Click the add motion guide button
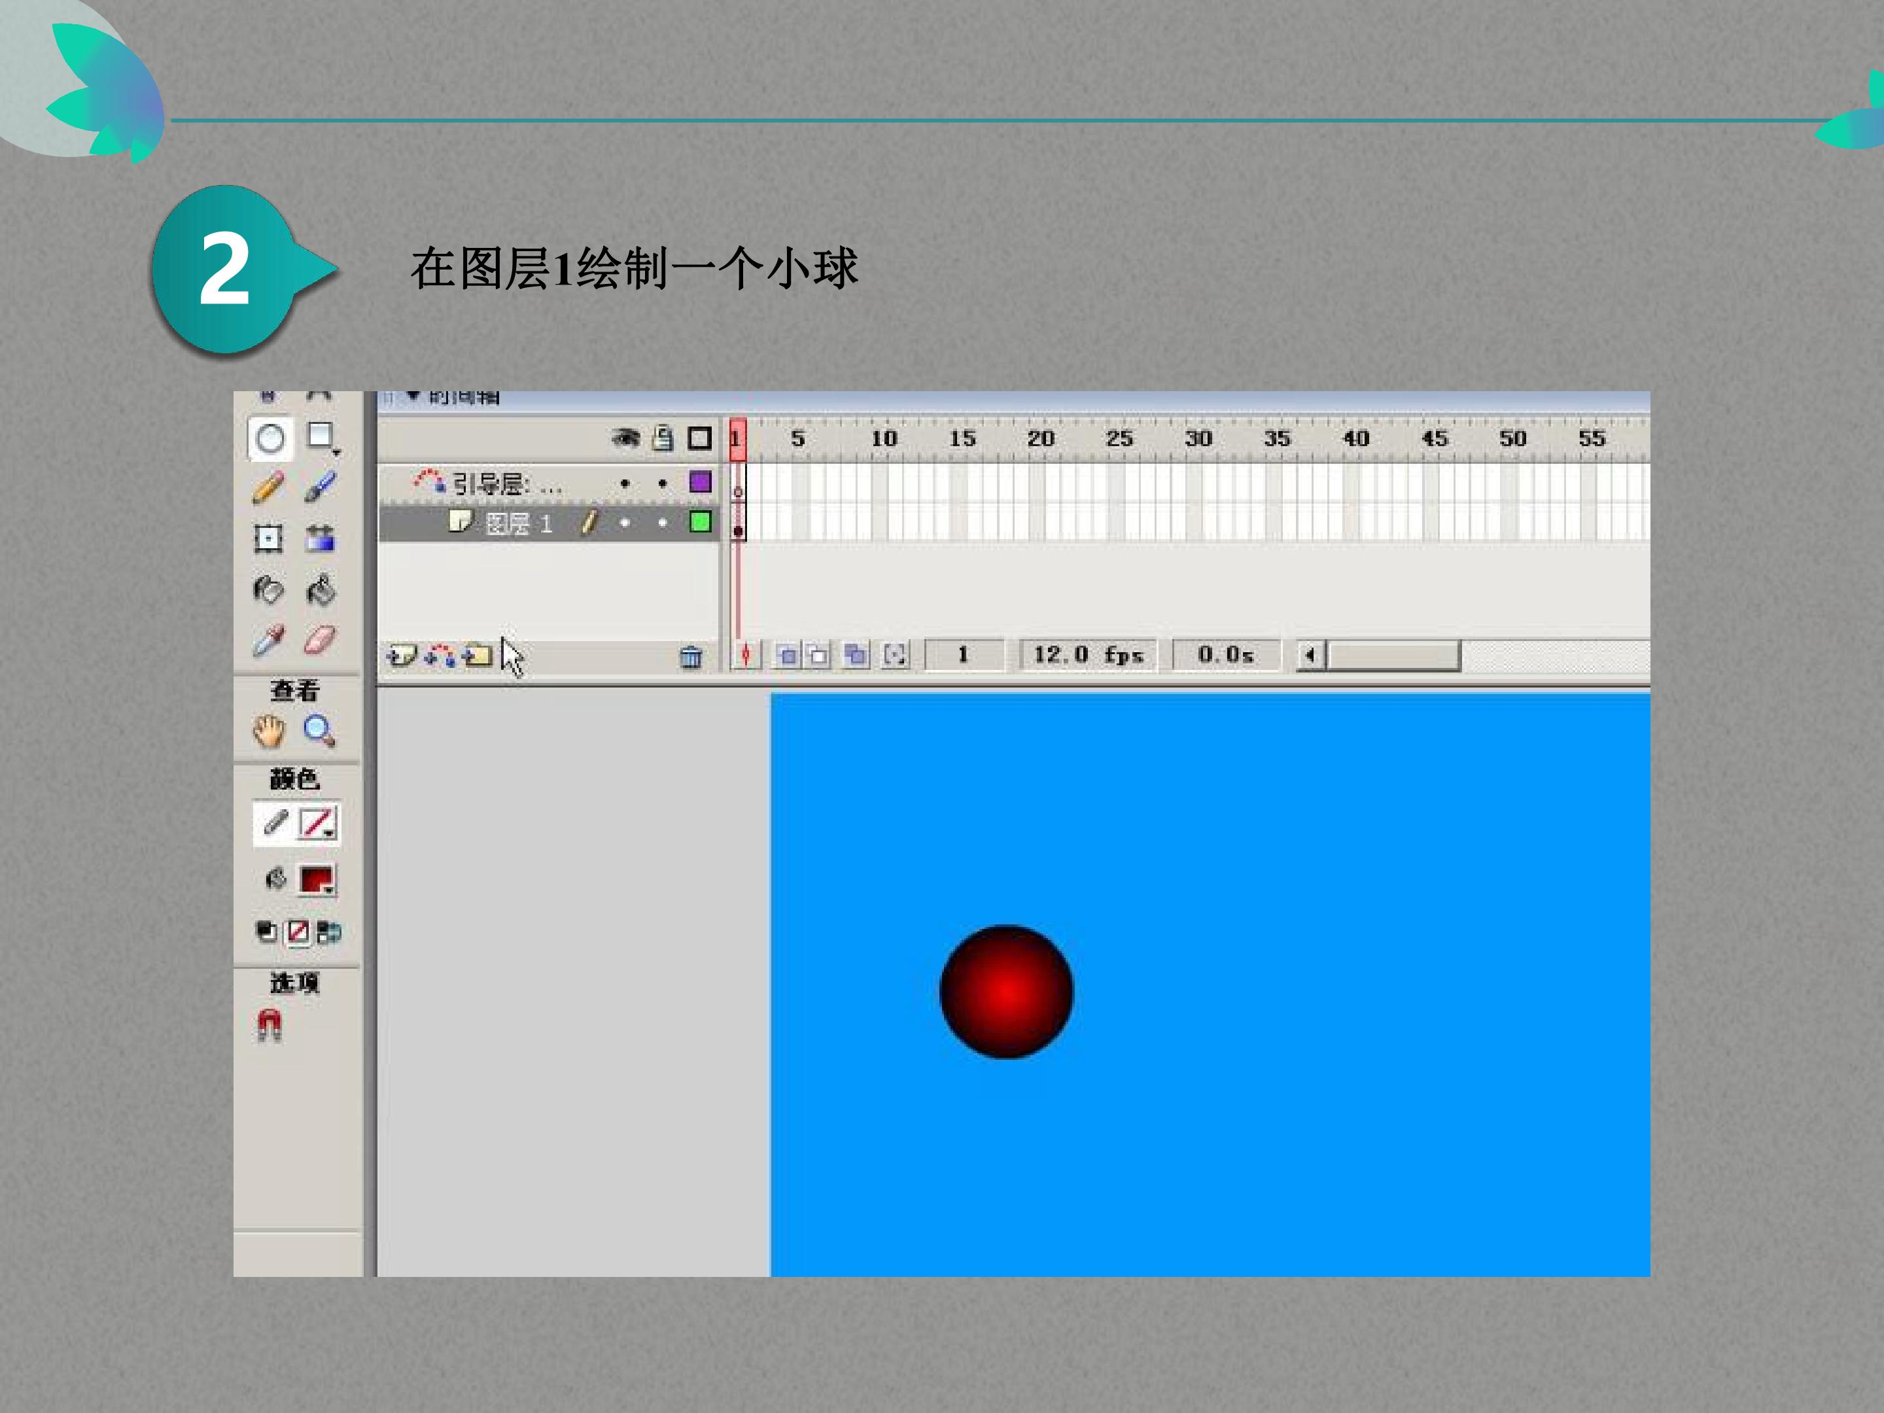 click(x=440, y=655)
